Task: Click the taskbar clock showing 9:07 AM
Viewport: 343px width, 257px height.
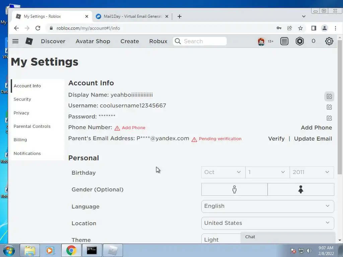Action: point(326,251)
